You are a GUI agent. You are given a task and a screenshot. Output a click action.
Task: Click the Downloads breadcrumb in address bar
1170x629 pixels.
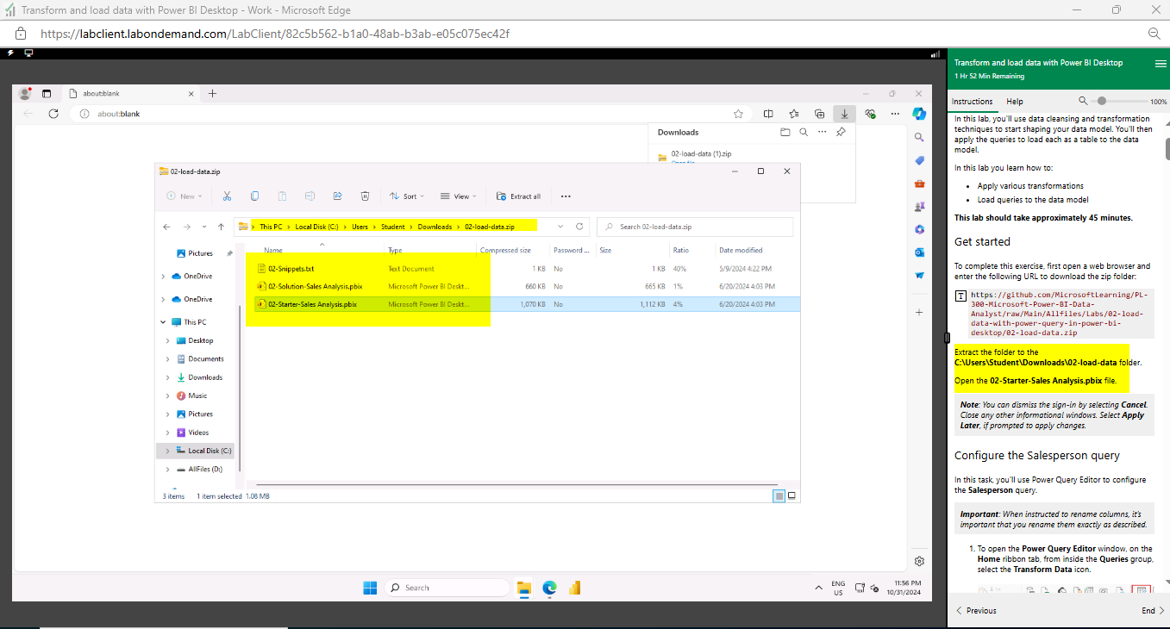click(435, 227)
